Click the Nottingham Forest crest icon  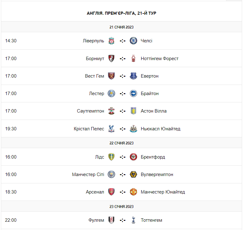[x=133, y=58]
